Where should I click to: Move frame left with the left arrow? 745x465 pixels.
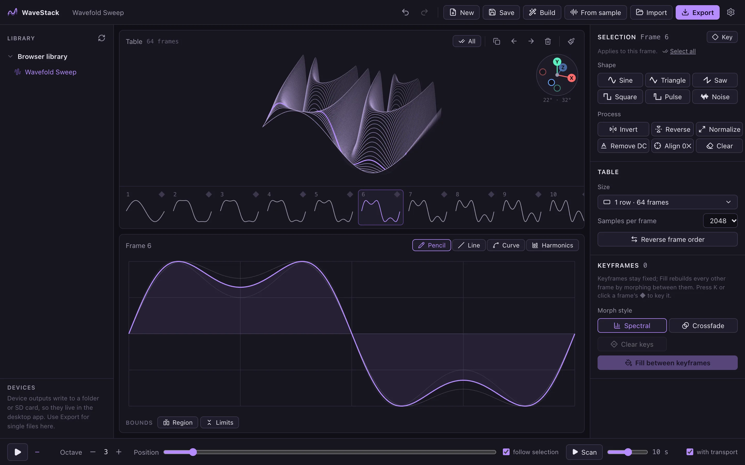pyautogui.click(x=514, y=41)
